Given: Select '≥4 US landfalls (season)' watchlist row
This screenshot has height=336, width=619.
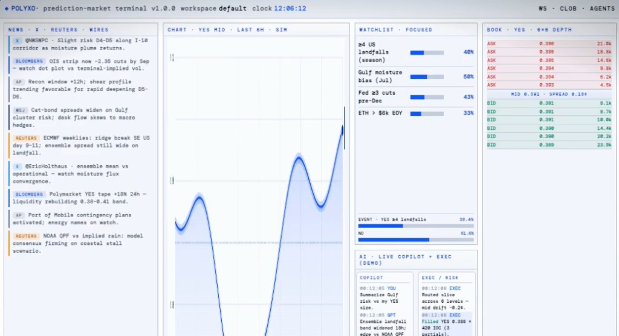Looking at the screenshot, I should 416,52.
